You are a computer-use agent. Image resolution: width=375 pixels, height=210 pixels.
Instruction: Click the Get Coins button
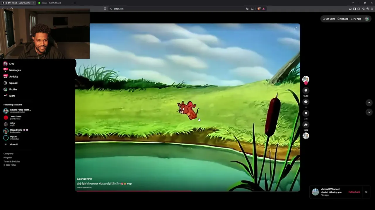pos(329,19)
